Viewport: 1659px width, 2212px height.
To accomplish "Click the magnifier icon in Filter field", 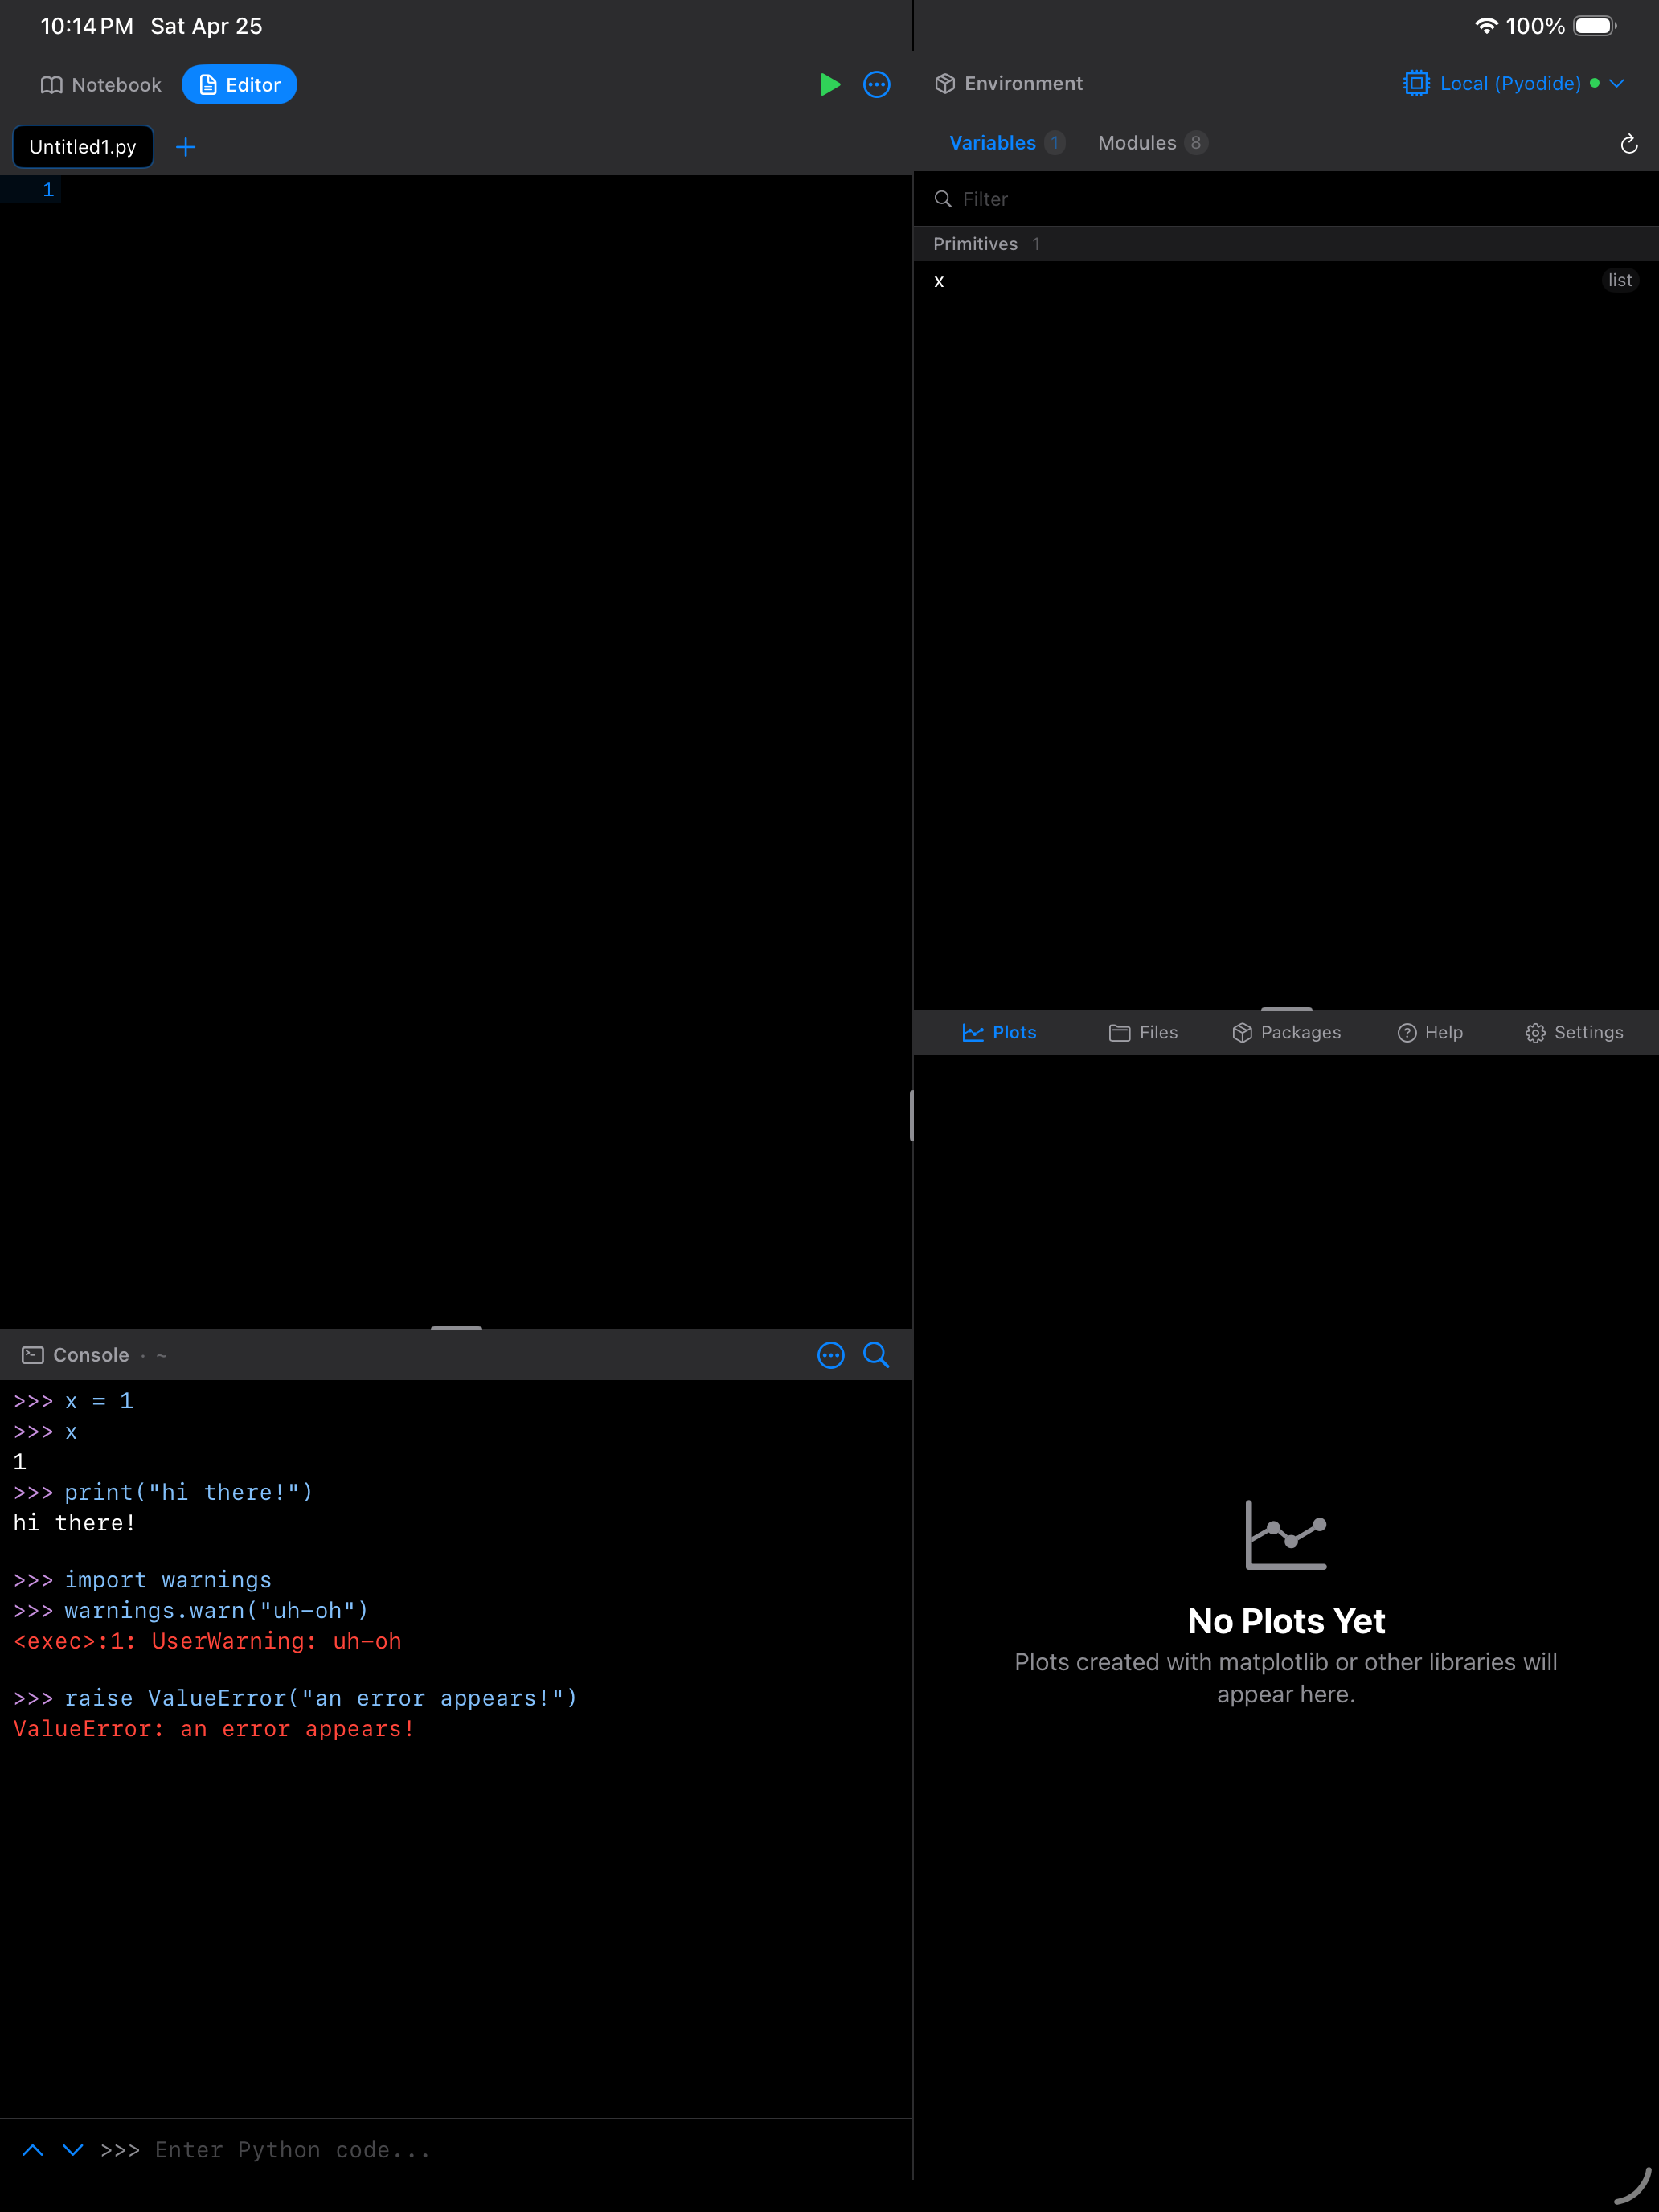I will point(942,199).
